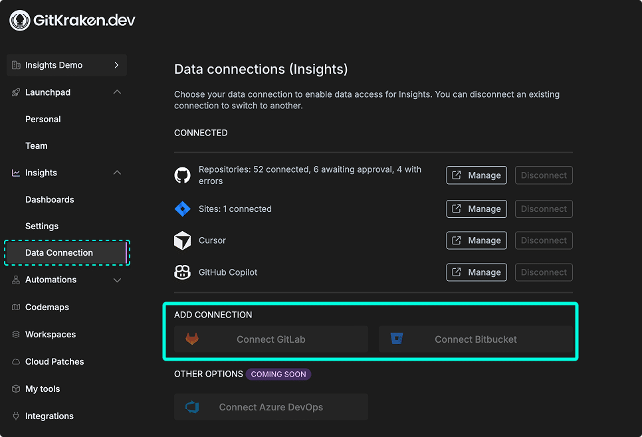The height and width of the screenshot is (437, 642).
Task: Click the Insights chart icon in sidebar
Action: [15, 173]
